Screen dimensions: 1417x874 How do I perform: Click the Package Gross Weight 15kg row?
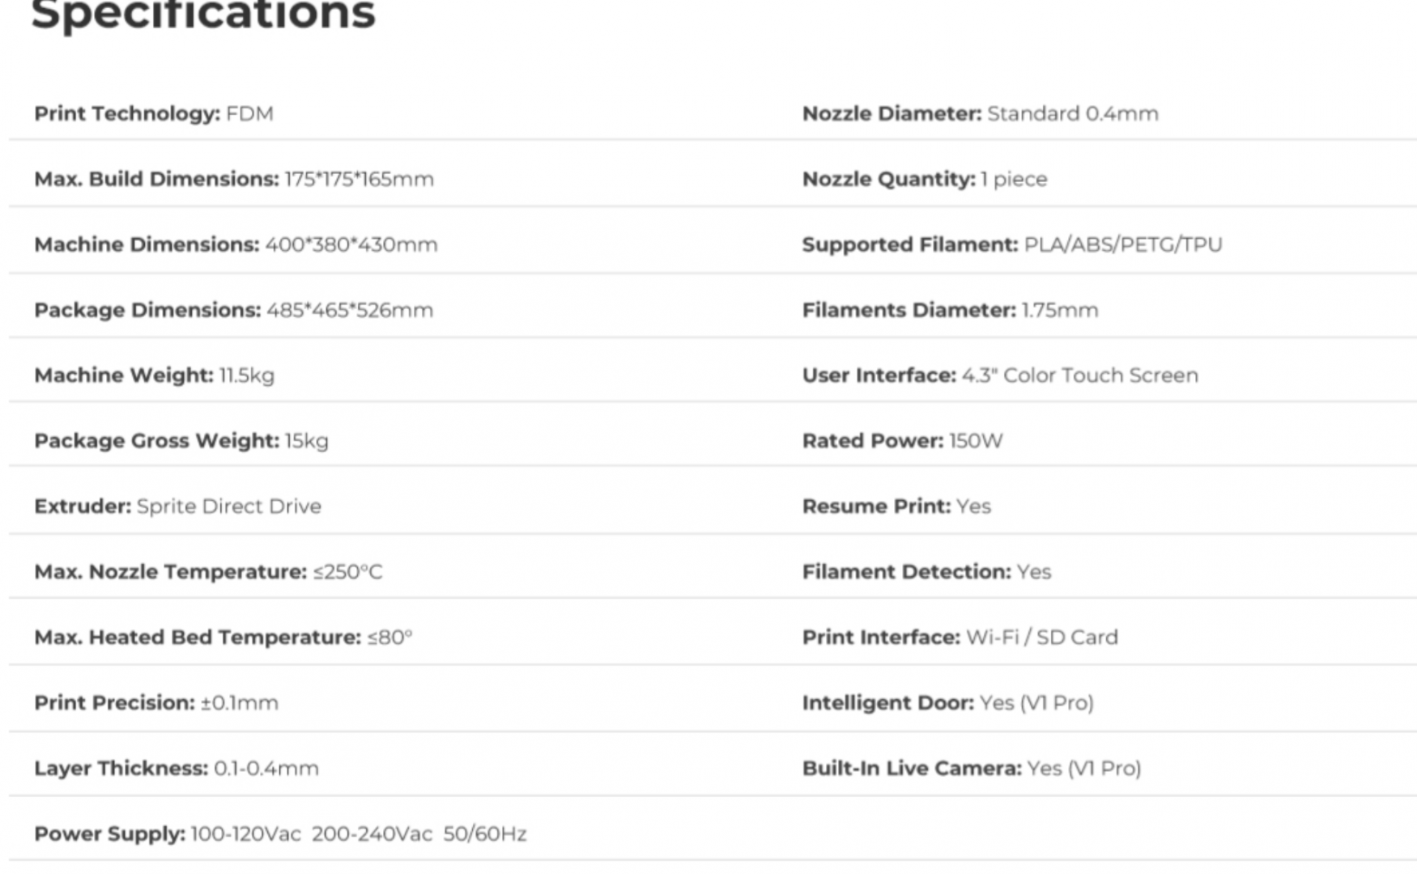coord(181,441)
